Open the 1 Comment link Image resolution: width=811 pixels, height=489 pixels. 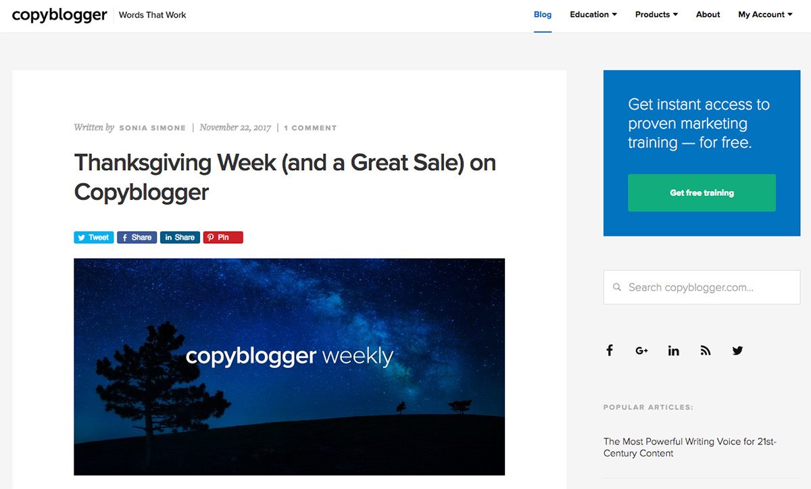(x=310, y=128)
